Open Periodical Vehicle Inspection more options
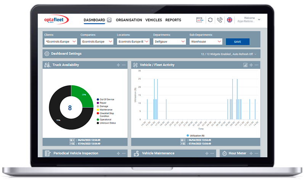This screenshot has width=304, height=182. [124, 153]
